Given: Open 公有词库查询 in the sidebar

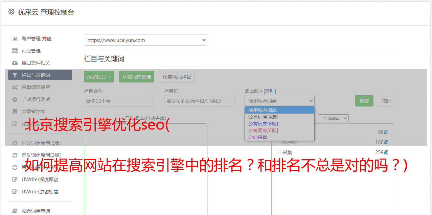Looking at the screenshot, I should tap(36, 211).
